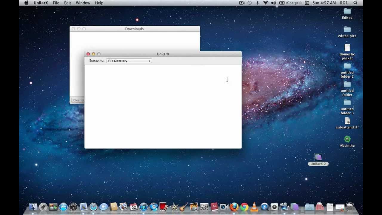Open the Apple menu
The width and height of the screenshot is (382, 215).
[26, 3]
